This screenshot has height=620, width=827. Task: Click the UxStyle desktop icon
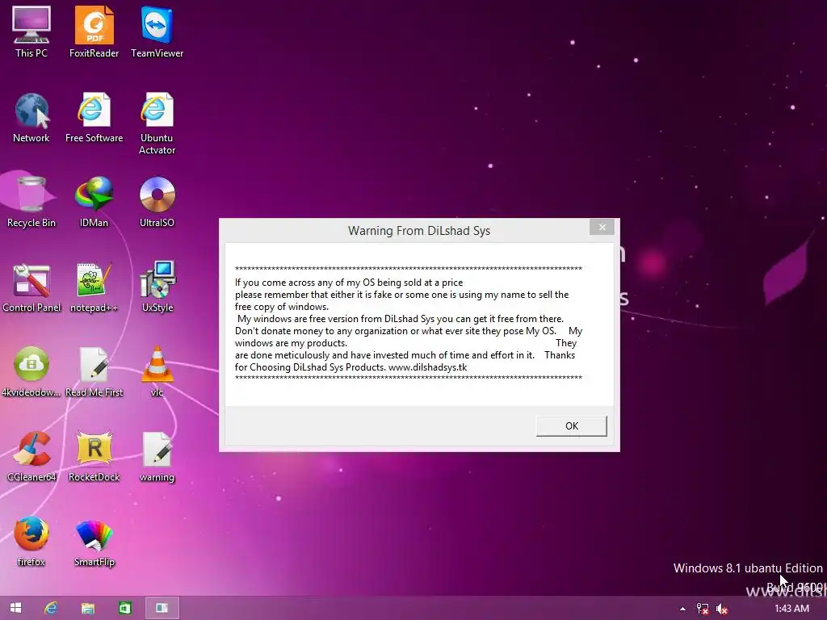click(x=157, y=287)
